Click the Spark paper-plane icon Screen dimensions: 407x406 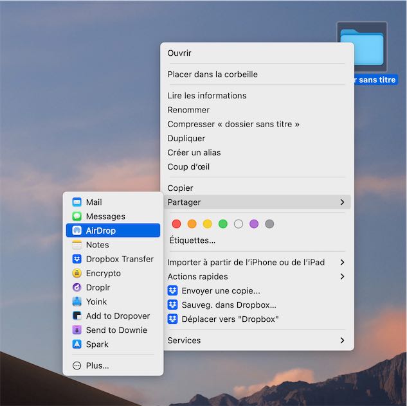tap(77, 344)
